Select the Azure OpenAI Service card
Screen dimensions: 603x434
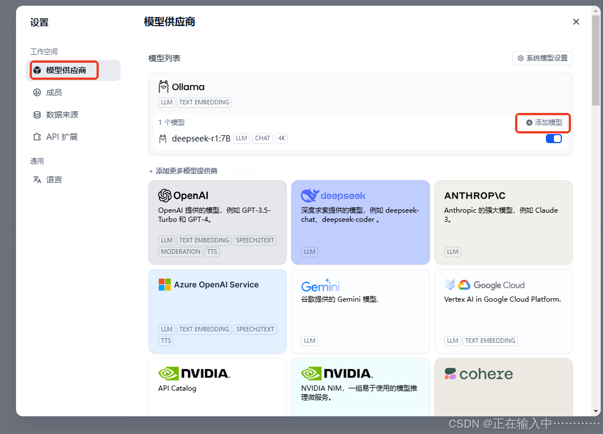218,311
